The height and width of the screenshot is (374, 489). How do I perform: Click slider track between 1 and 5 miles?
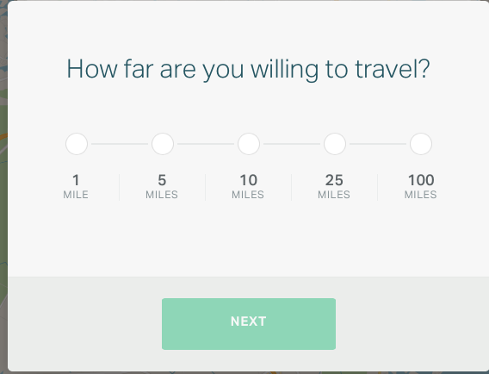[x=120, y=144]
